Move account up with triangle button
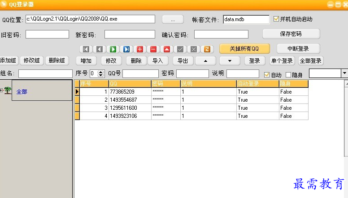The width and height of the screenshot is (348, 198). (205, 61)
